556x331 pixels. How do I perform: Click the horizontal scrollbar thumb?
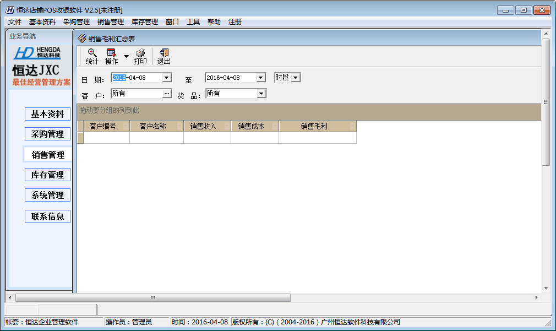(153, 298)
